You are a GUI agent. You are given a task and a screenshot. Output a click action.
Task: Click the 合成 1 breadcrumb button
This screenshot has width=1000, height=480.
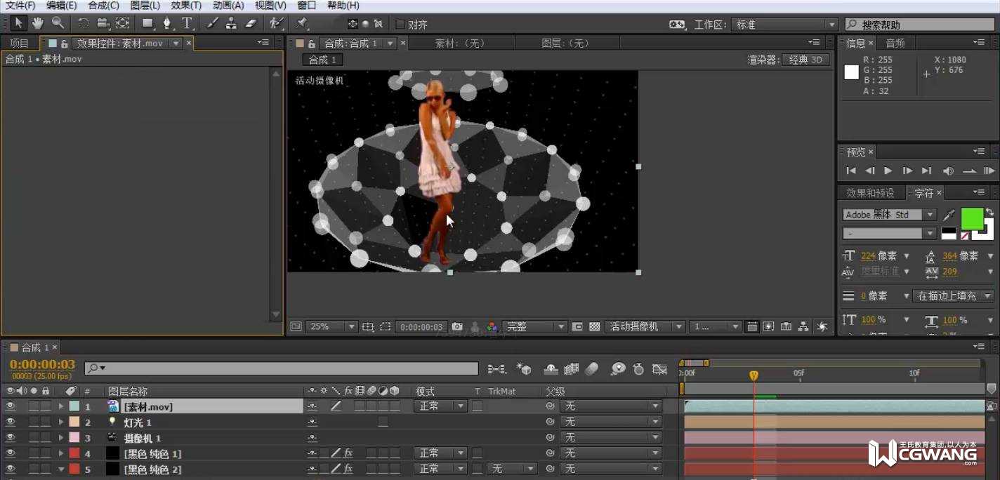323,60
